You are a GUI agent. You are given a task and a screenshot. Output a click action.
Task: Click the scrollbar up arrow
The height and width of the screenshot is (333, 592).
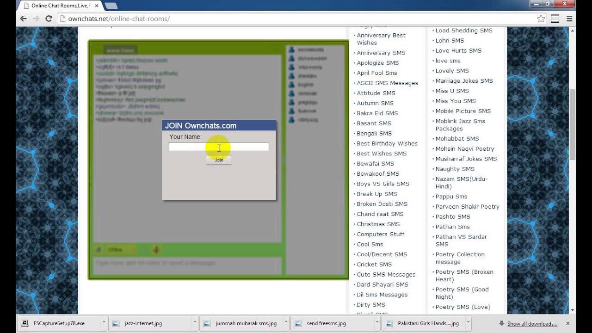pyautogui.click(x=573, y=31)
